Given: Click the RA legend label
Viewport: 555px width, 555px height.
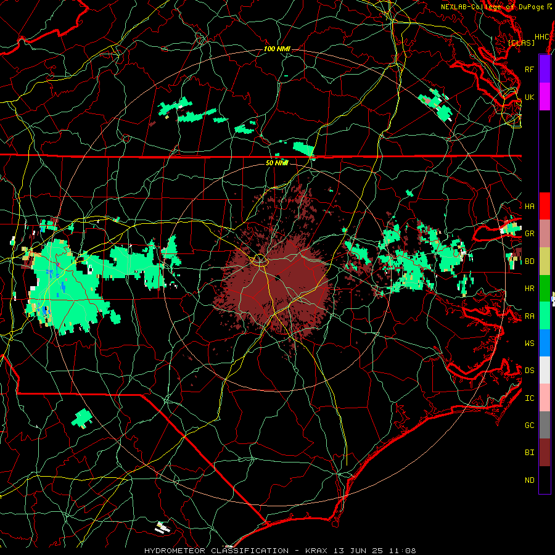Looking at the screenshot, I should [530, 316].
